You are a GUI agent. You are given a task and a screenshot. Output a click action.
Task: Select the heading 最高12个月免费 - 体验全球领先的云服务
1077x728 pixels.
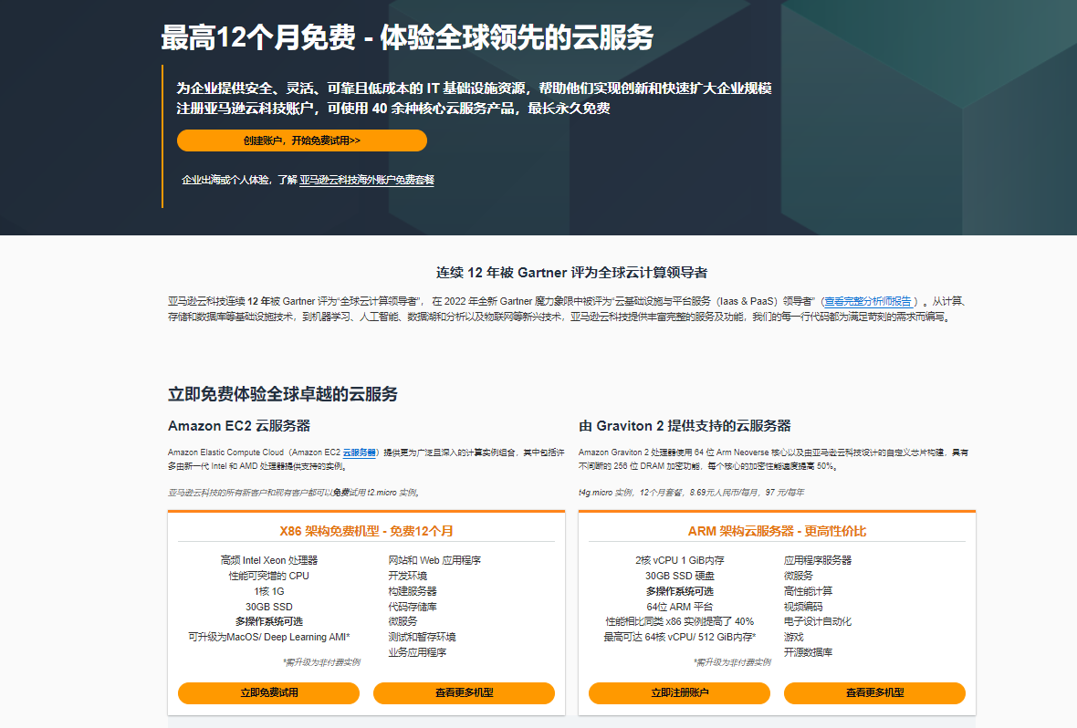[407, 37]
